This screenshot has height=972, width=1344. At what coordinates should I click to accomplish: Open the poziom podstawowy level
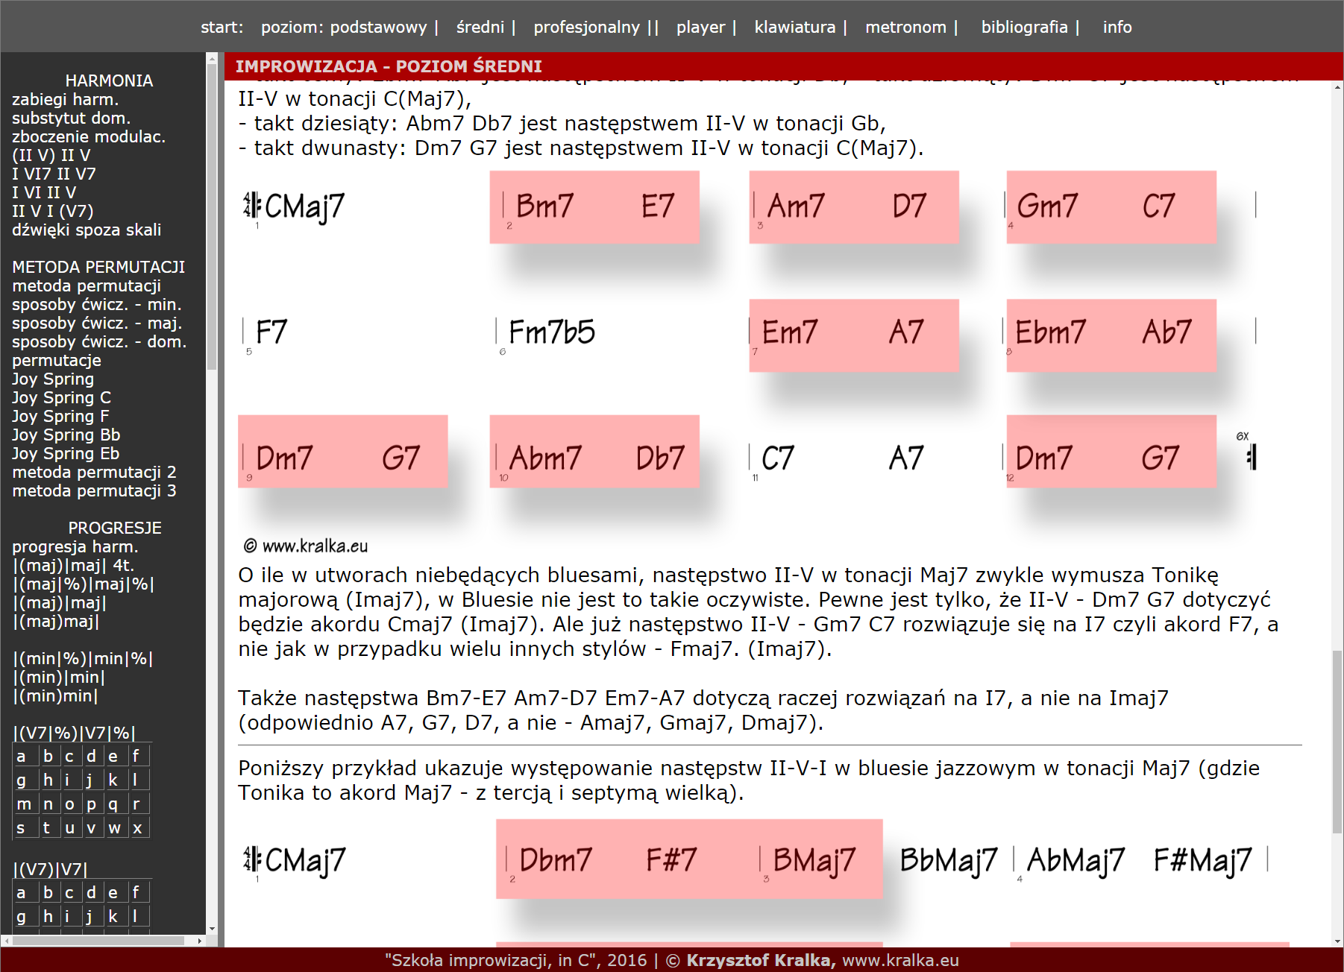[x=344, y=27]
